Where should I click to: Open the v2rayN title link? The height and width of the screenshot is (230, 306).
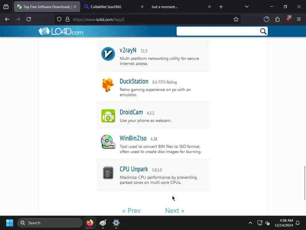click(x=128, y=50)
